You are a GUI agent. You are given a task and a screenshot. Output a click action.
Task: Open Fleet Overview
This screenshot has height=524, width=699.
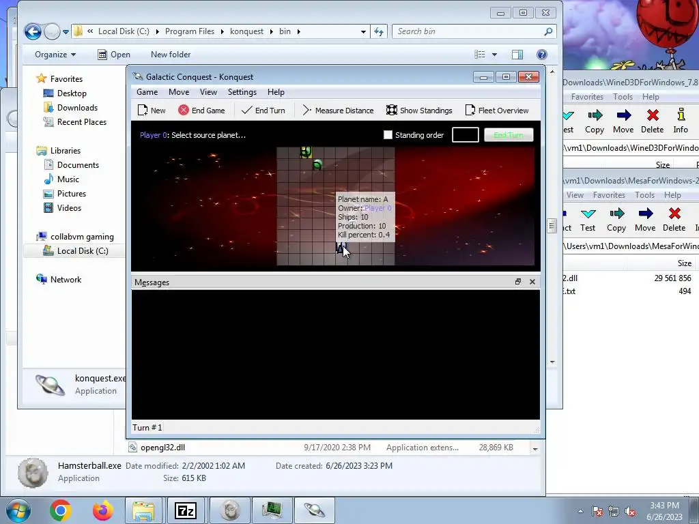point(497,111)
